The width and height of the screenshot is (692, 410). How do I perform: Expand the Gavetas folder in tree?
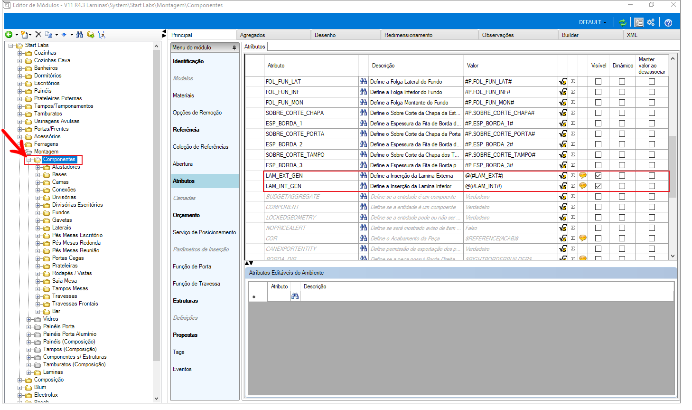38,220
